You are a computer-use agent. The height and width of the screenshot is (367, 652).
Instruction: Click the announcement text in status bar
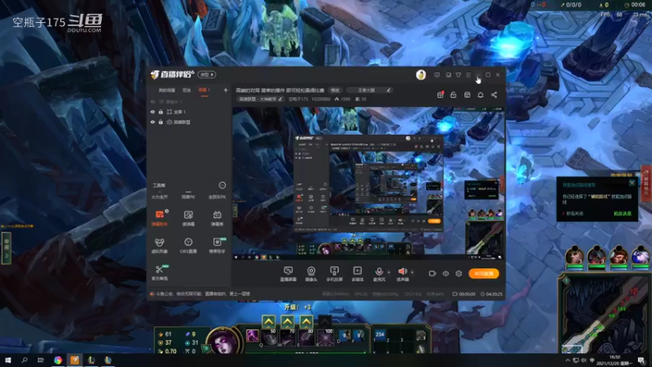tap(203, 294)
